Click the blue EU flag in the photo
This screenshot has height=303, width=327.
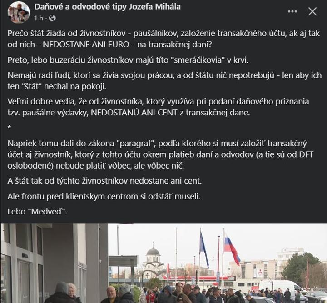point(203,249)
